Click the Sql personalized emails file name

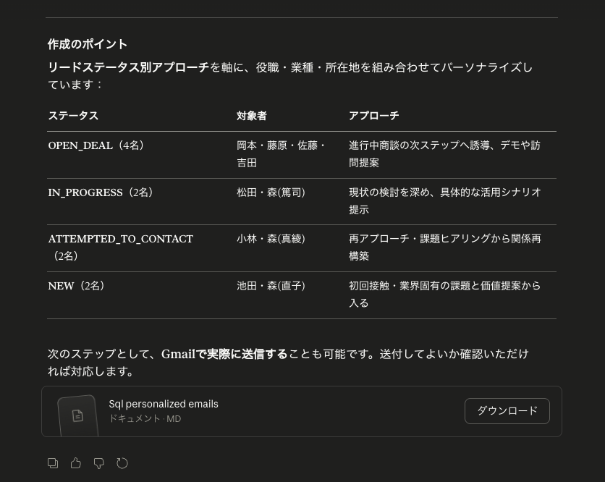pyautogui.click(x=164, y=404)
